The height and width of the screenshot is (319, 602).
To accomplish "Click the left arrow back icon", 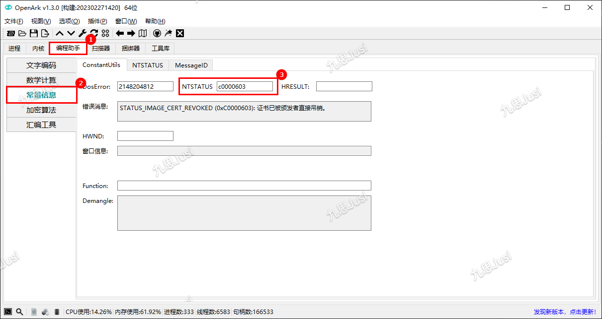I will click(120, 33).
